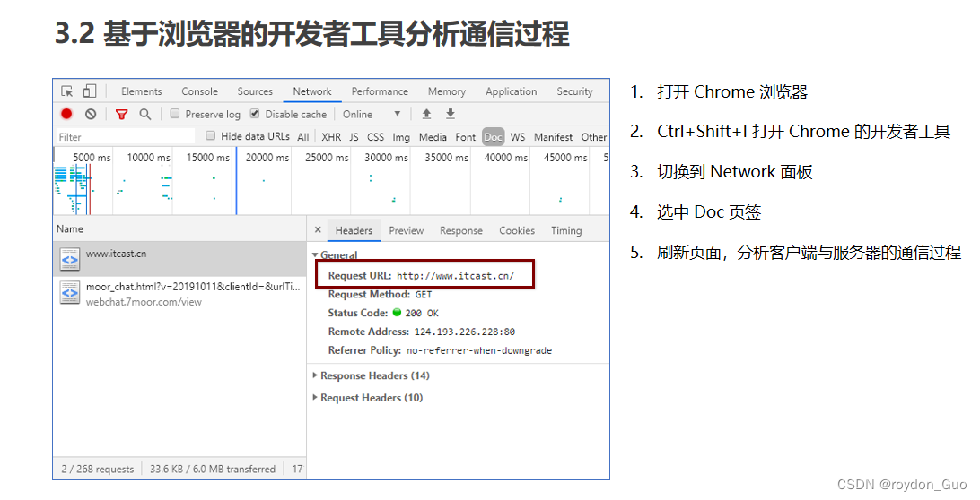Toggle the Doc request filter

(x=493, y=137)
